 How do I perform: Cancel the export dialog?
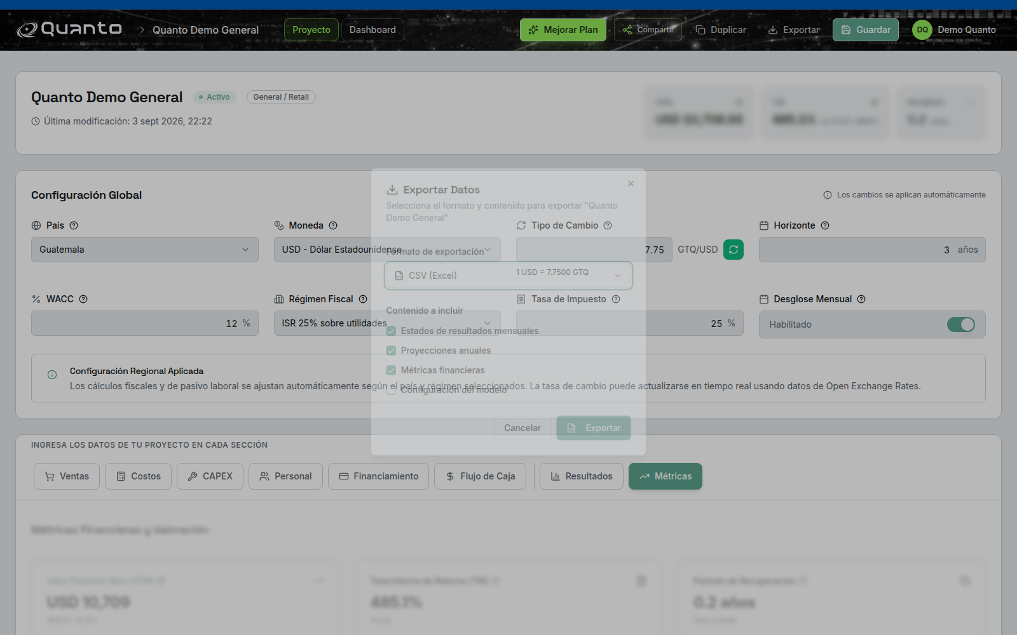tap(522, 428)
